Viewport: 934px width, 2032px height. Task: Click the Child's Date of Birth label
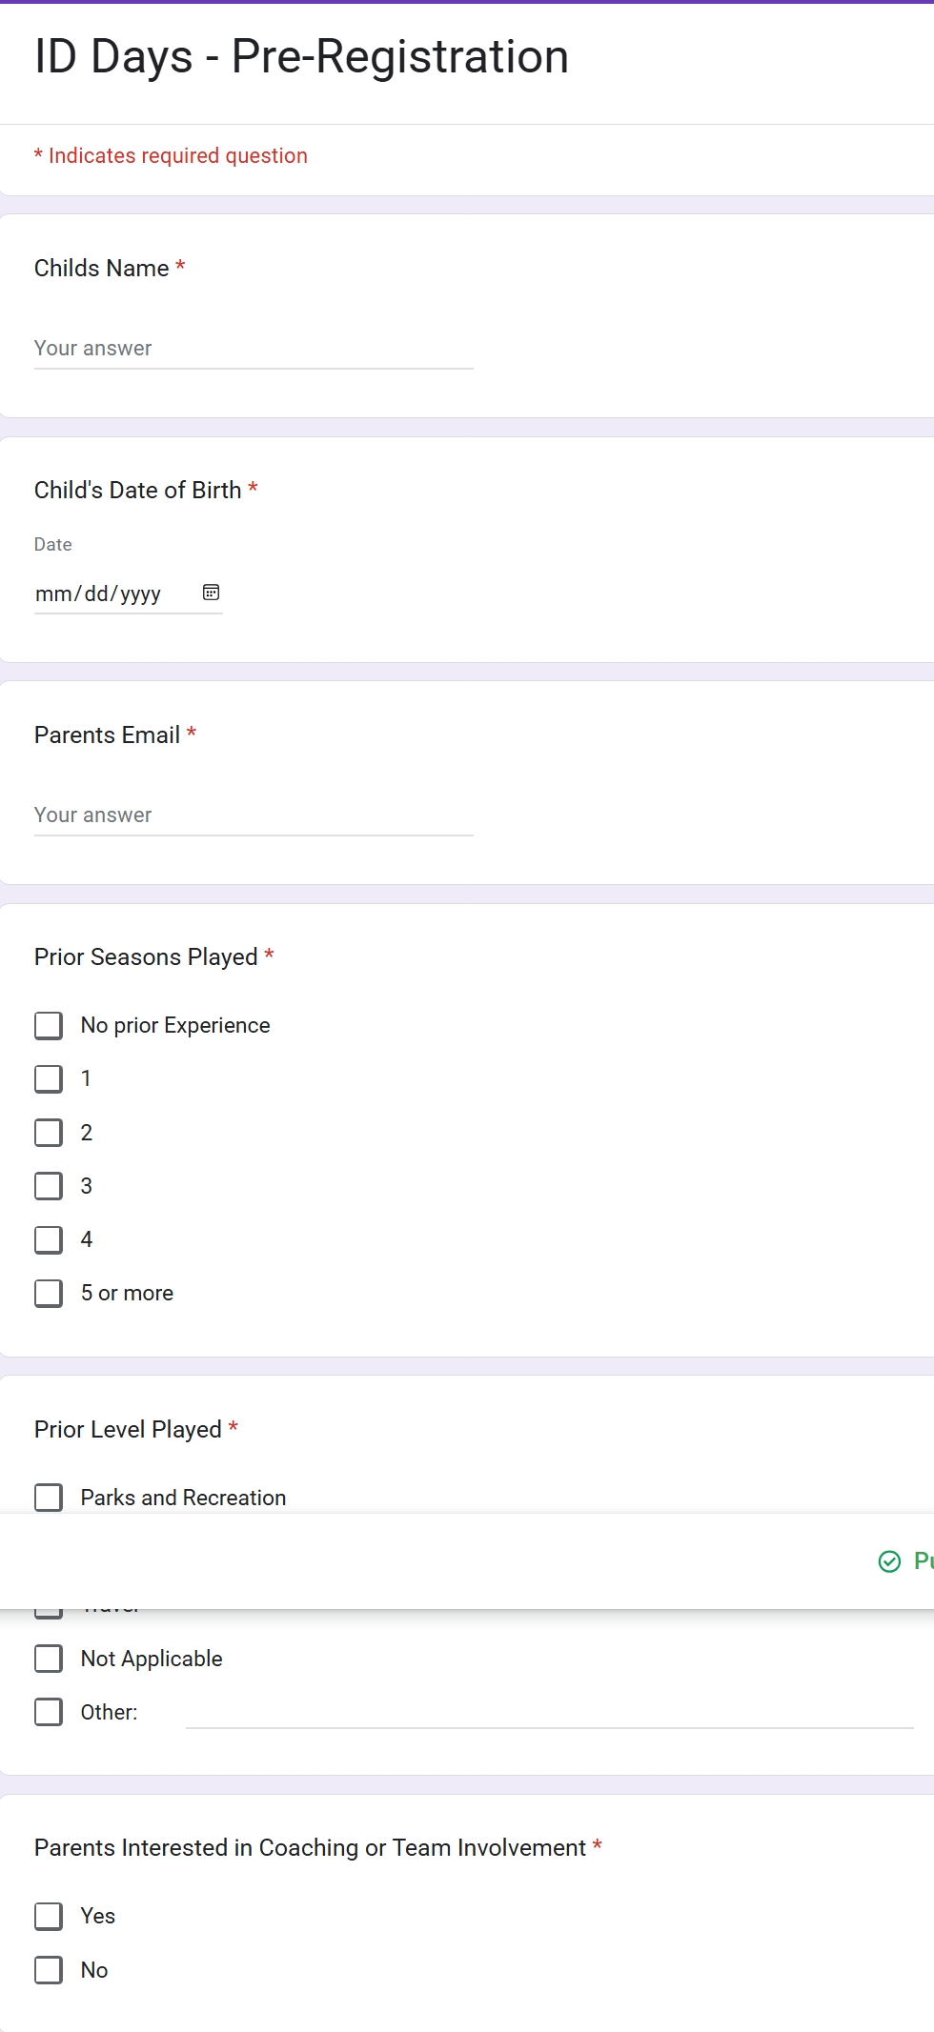point(137,490)
